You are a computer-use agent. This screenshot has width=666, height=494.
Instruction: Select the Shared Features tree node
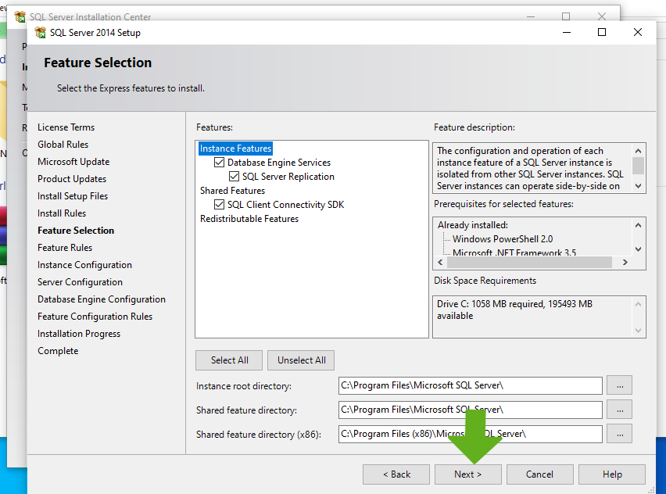pos(232,191)
